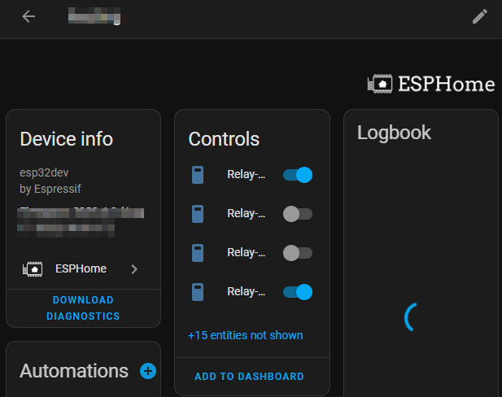Click the third relay switch entity icon

197,253
